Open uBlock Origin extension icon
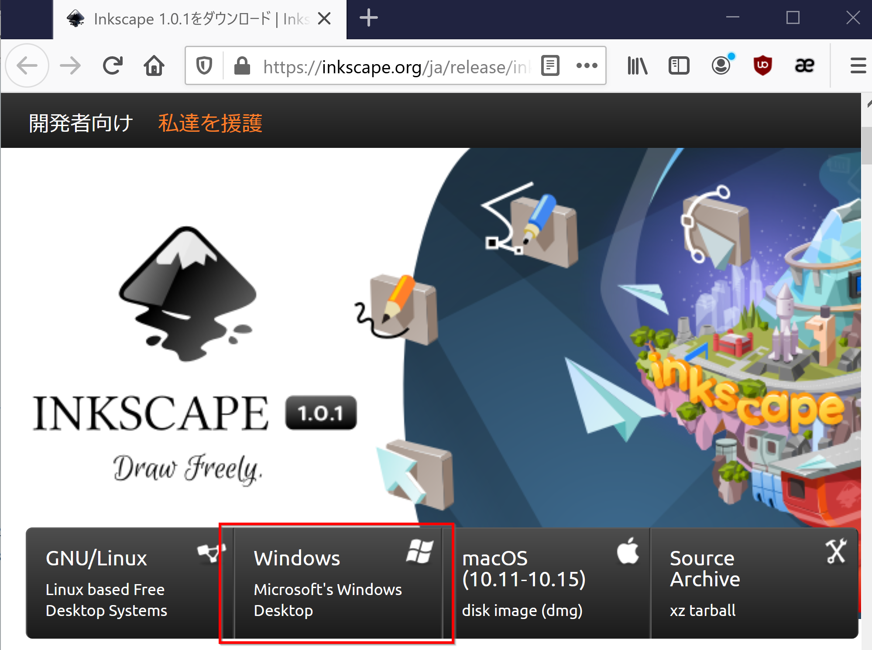Screen dimensions: 872x650 (762, 66)
